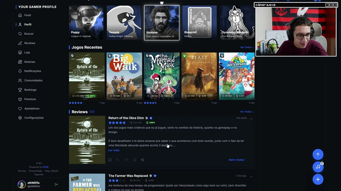
Task: Open the Big Walk game cover
Action: [x=124, y=76]
